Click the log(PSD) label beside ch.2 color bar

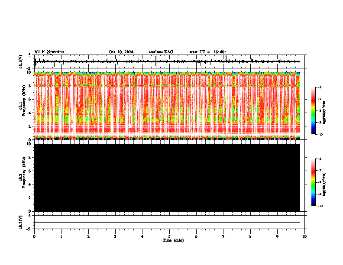tap(324, 184)
